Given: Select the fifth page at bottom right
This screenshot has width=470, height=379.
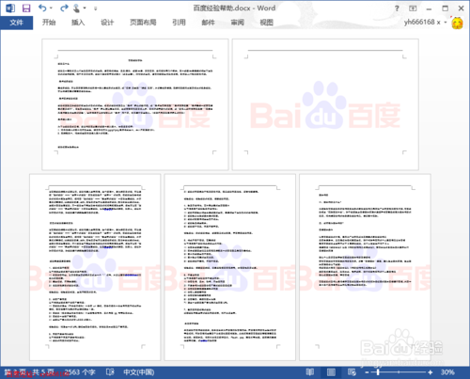Looking at the screenshot, I should (365, 267).
